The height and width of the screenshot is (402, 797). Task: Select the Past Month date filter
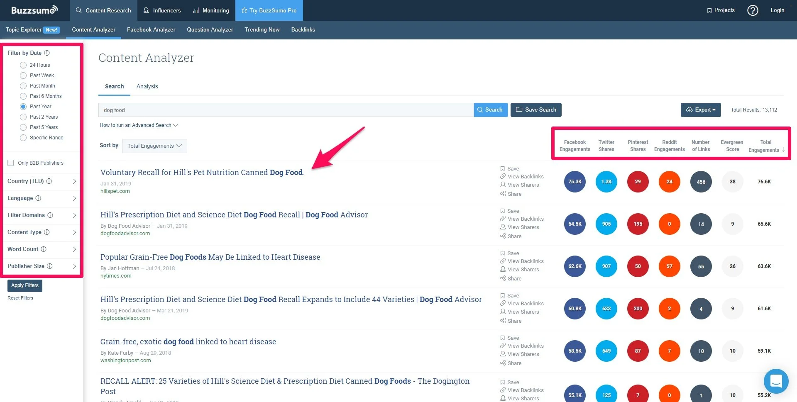(23, 86)
